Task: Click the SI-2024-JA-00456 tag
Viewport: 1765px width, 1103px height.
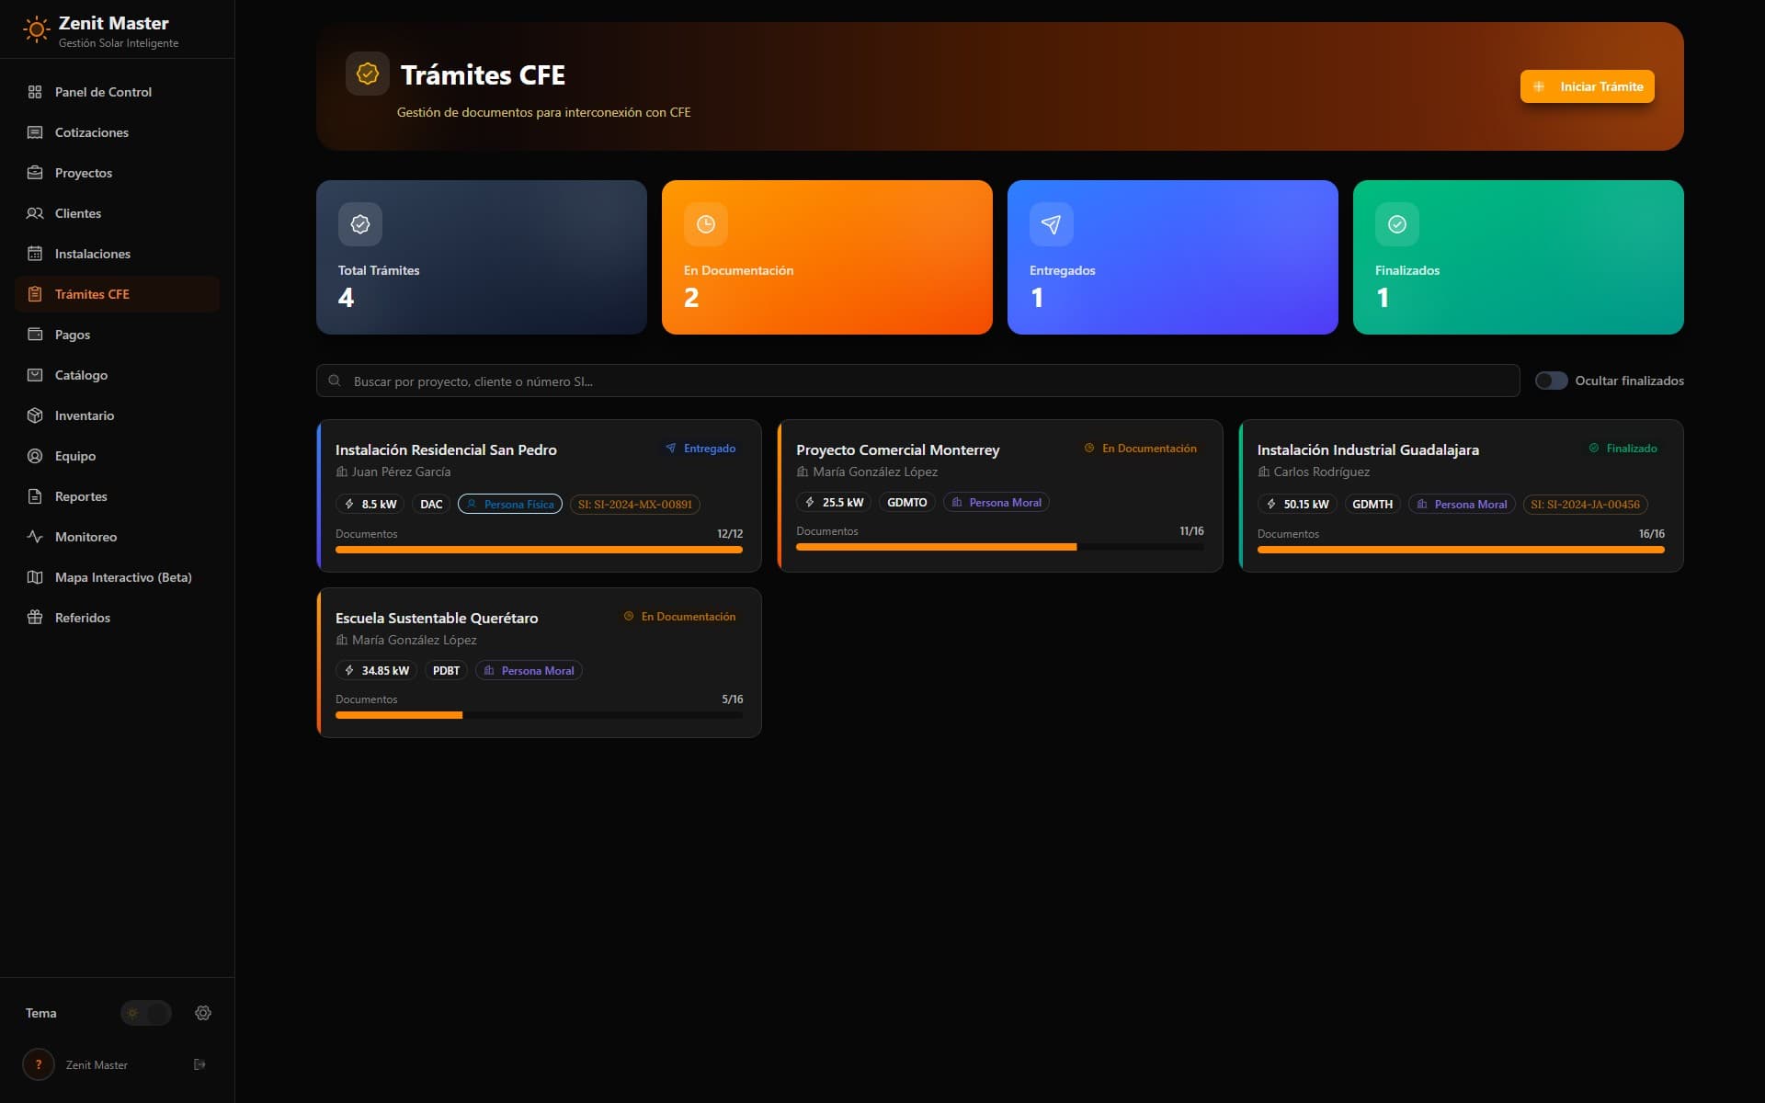Action: coord(1586,504)
